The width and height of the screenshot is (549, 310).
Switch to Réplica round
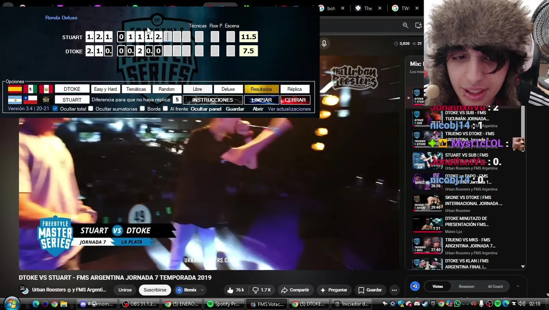(x=295, y=89)
